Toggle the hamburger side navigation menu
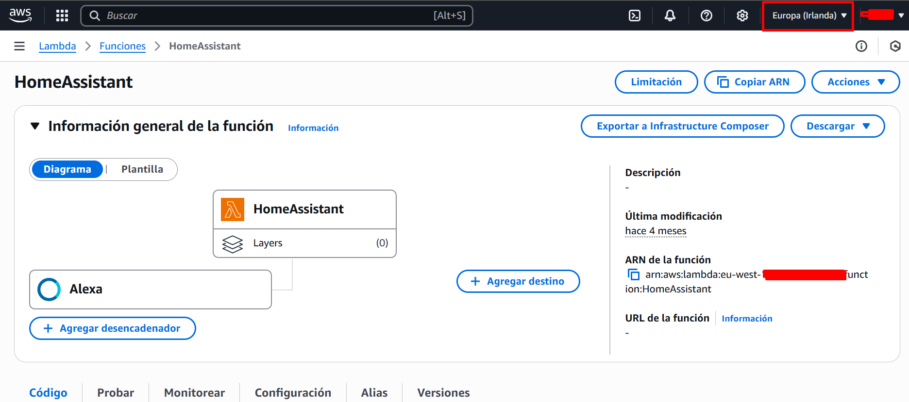 pyautogui.click(x=19, y=46)
